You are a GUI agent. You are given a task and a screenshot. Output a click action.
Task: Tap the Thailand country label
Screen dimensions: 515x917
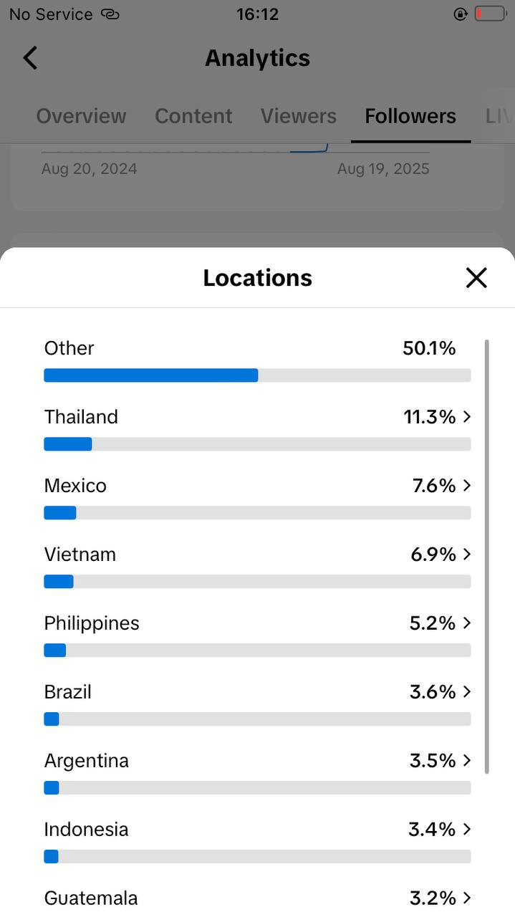pyautogui.click(x=81, y=417)
